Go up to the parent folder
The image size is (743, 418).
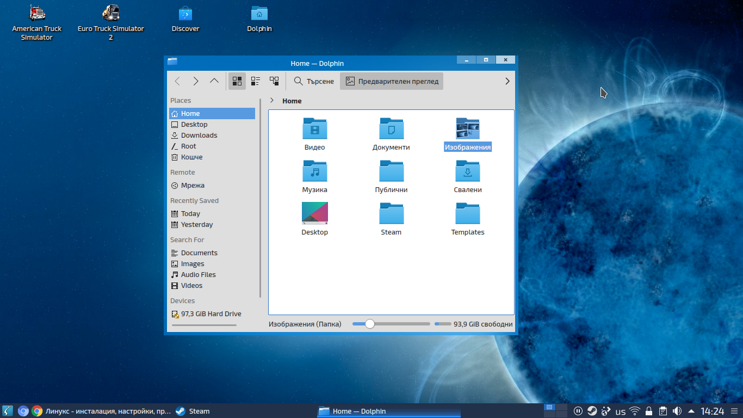coord(214,81)
